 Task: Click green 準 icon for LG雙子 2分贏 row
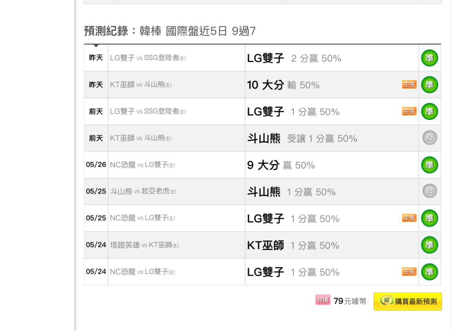(x=429, y=58)
